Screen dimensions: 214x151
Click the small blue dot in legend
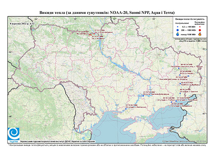(178, 27)
